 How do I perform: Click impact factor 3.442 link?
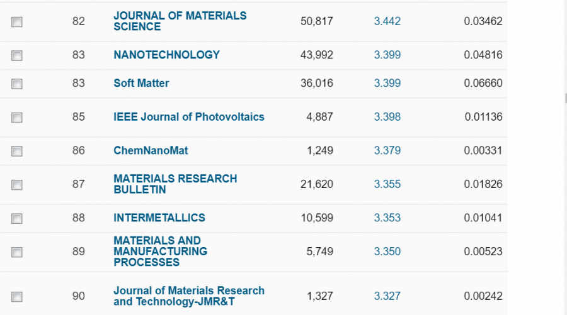[x=387, y=21]
